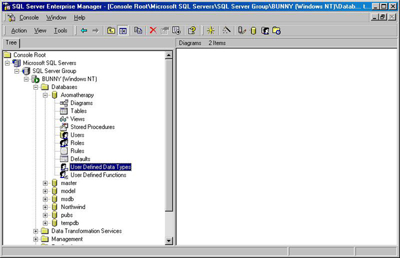This screenshot has width=400, height=258.
Task: Collapse the Microsoft SQL Servers node
Action: click(7, 63)
